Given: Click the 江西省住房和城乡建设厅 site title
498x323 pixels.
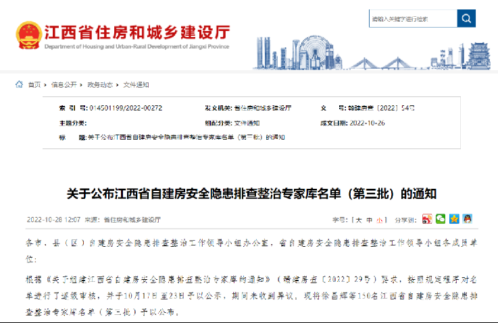Looking at the screenshot, I should click(x=137, y=32).
